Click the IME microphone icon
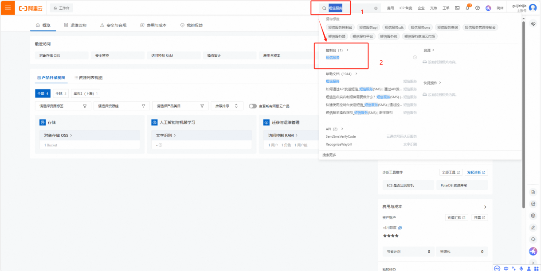The width and height of the screenshot is (541, 271). pyautogui.click(x=521, y=268)
